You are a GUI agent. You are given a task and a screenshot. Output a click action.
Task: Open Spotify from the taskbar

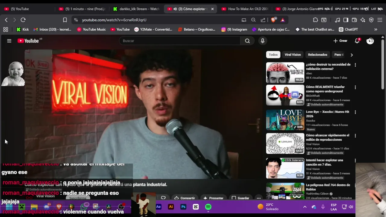coord(208,207)
